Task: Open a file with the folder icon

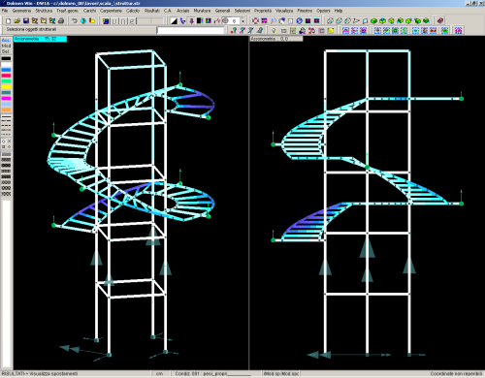Action: pos(17,21)
